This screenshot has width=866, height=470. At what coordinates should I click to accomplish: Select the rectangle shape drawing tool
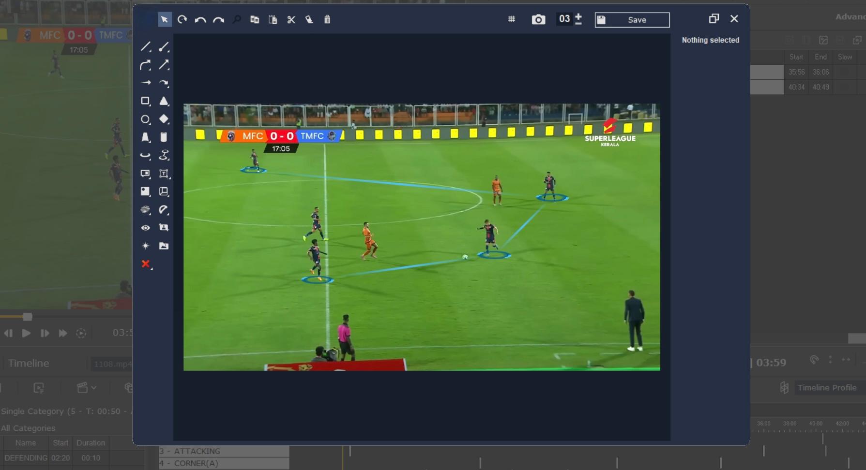click(x=145, y=101)
